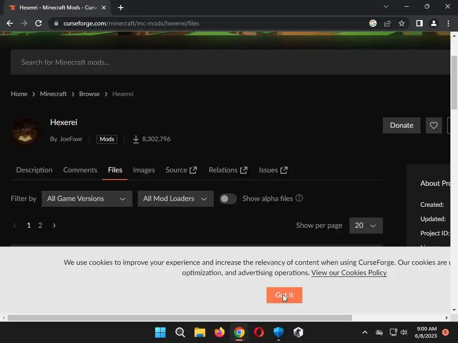
Task: Open the Issues external link tab
Action: 273,170
